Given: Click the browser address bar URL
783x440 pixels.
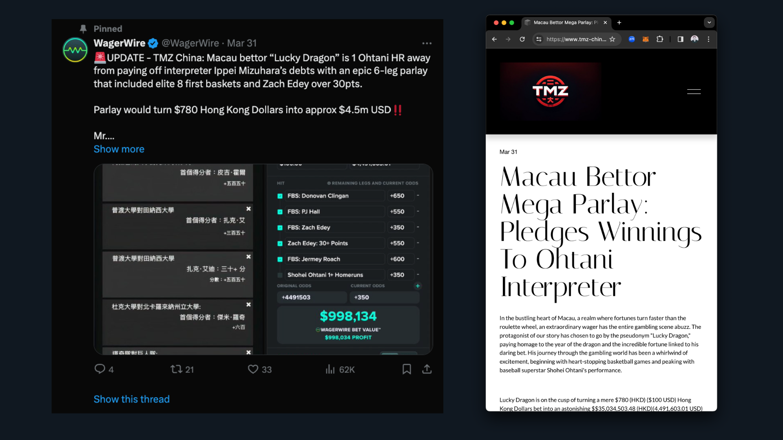Looking at the screenshot, I should pos(576,39).
